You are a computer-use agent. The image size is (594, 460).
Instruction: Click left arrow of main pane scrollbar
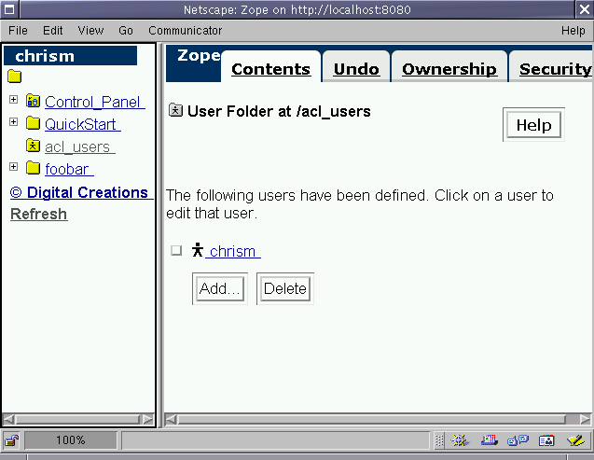click(x=171, y=420)
